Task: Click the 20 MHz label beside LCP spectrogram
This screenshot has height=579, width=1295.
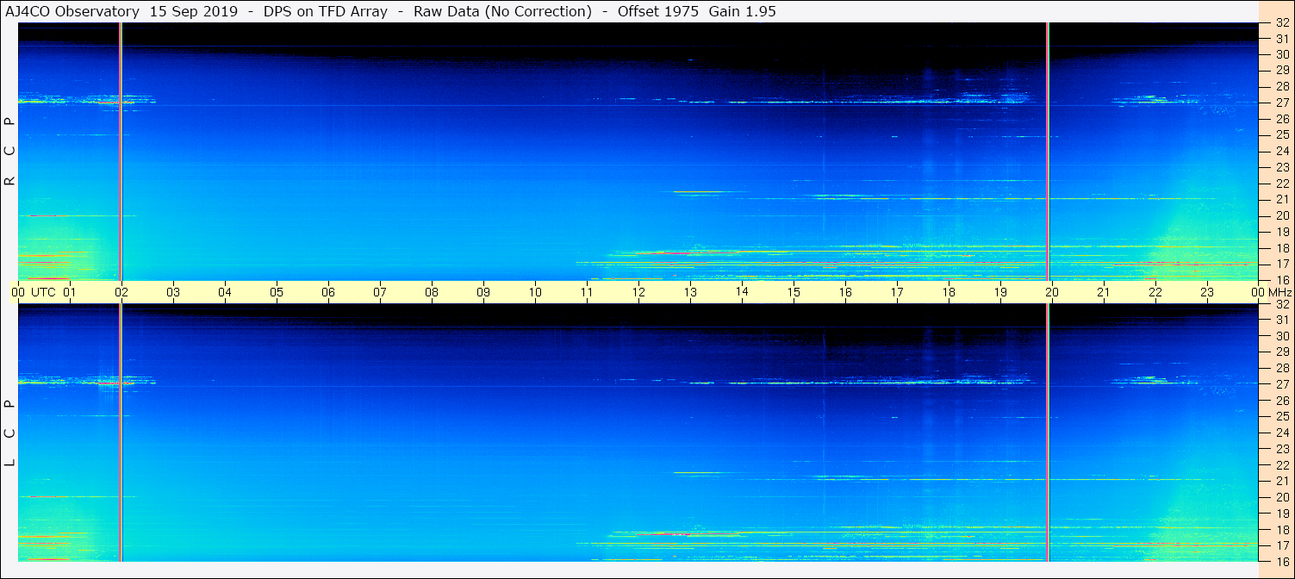Action: pos(1281,497)
